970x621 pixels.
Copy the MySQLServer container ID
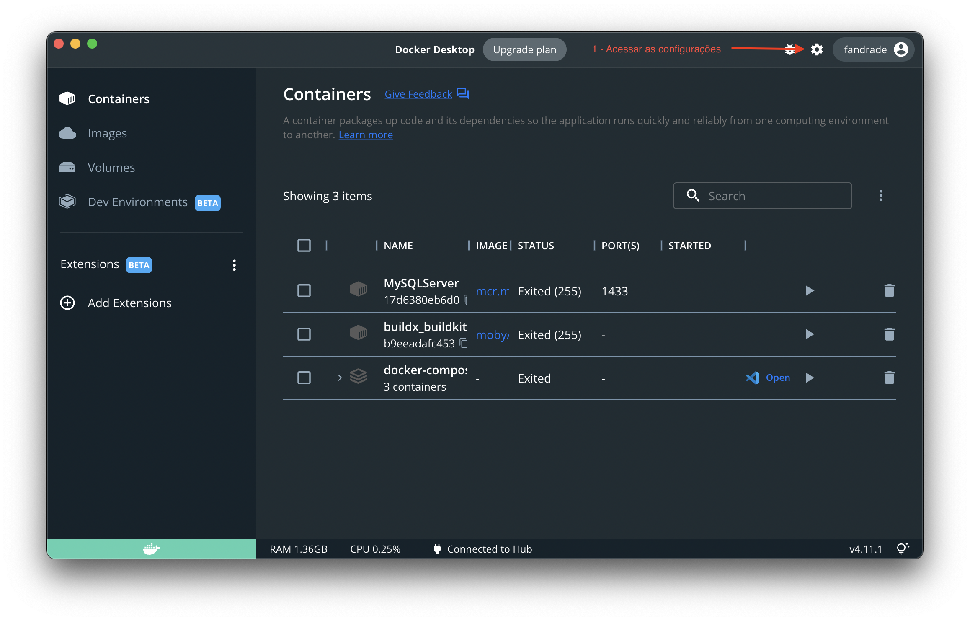(x=465, y=300)
